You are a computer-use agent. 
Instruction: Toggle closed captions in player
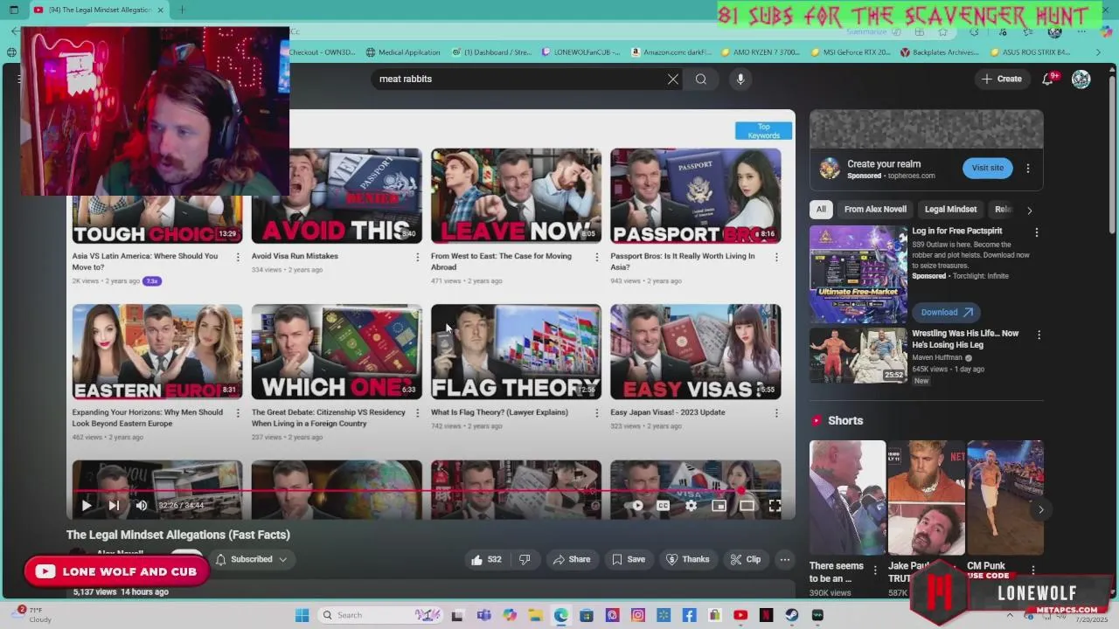[663, 505]
